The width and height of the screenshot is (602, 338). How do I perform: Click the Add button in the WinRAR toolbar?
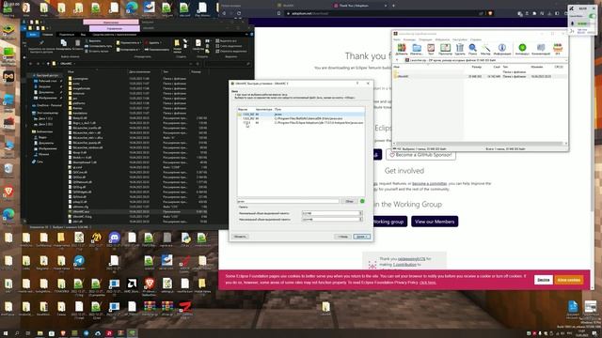click(x=402, y=49)
